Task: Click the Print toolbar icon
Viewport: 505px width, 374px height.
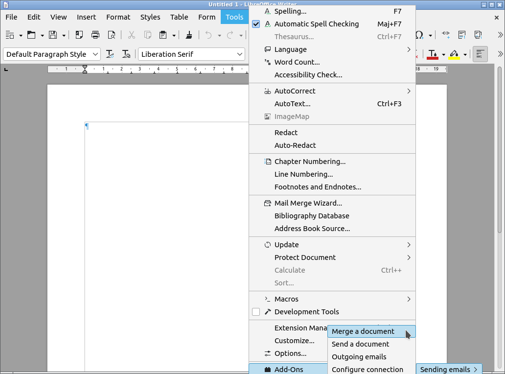Action: [95, 35]
